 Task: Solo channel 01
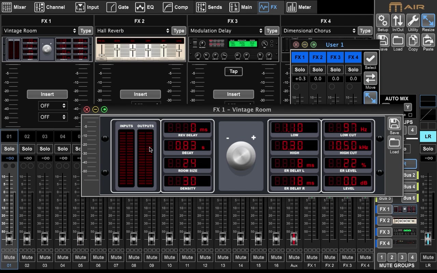(x=9, y=149)
